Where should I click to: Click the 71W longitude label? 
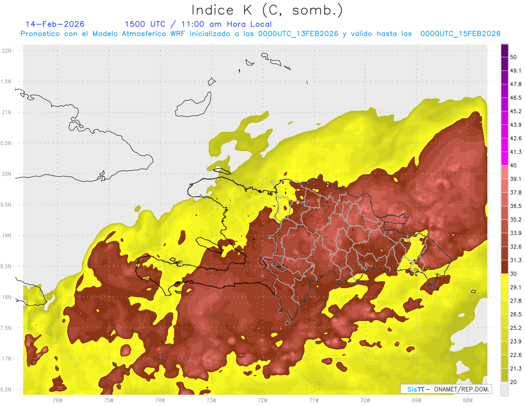click(x=314, y=400)
